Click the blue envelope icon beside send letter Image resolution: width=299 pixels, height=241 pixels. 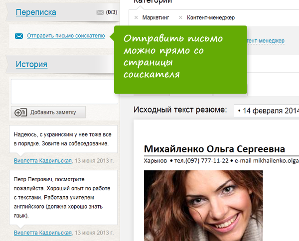coord(19,36)
